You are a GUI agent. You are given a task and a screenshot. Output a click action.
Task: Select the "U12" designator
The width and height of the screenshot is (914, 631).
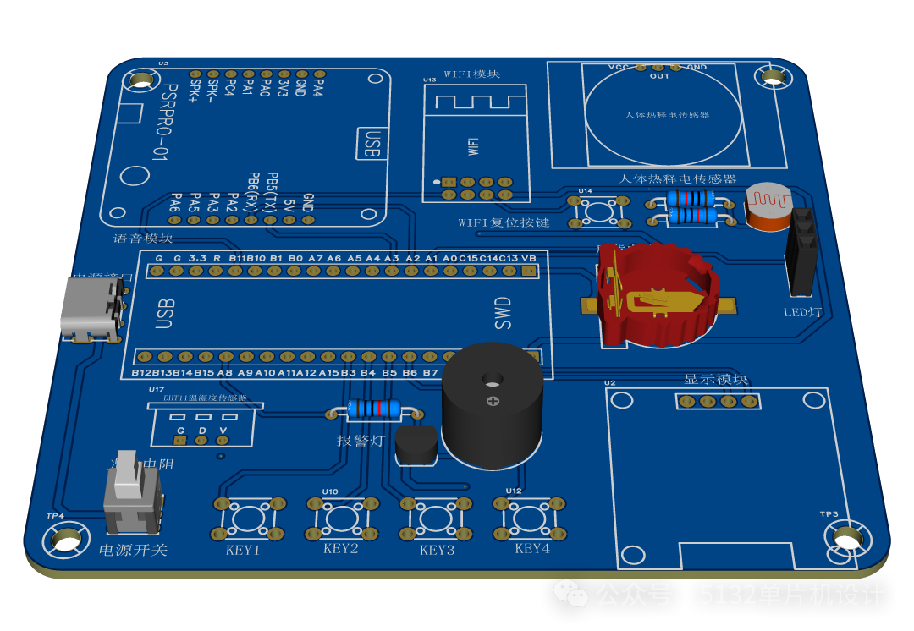(x=514, y=491)
